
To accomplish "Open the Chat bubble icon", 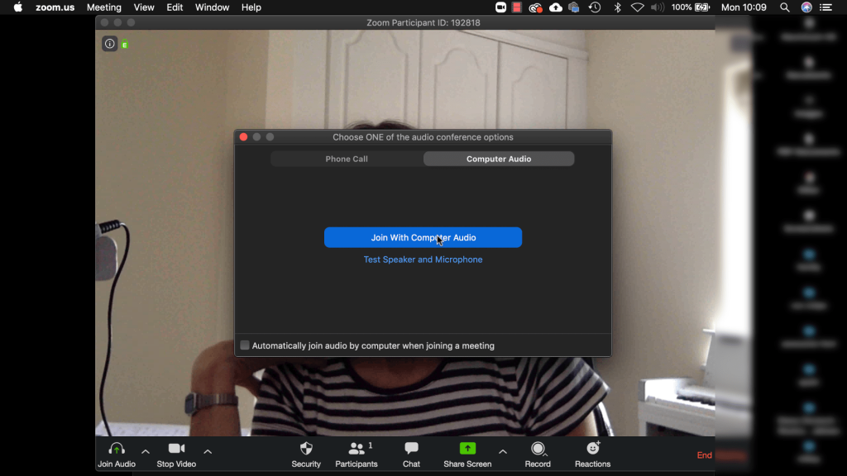I will tap(411, 449).
